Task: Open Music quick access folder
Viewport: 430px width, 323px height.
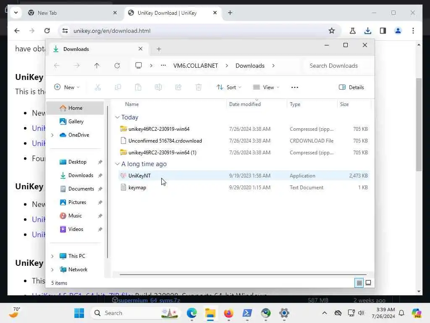Action: [x=75, y=216]
